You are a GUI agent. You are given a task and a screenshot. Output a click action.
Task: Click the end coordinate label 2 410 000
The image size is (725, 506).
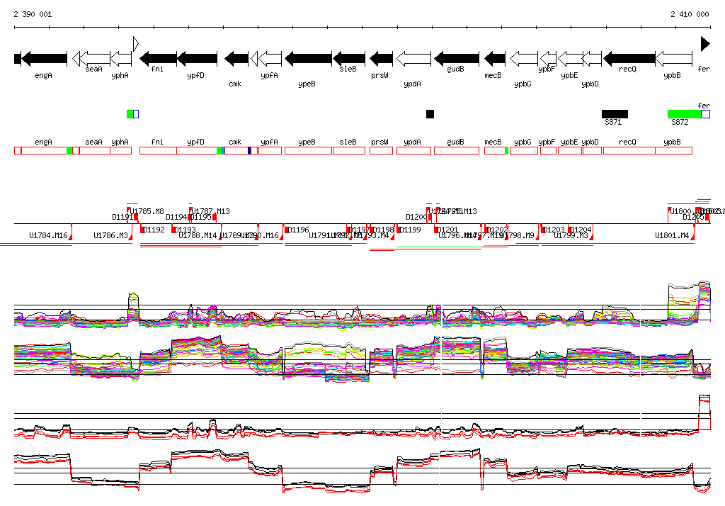(690, 14)
